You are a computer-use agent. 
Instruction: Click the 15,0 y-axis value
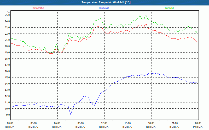tap(7, 77)
